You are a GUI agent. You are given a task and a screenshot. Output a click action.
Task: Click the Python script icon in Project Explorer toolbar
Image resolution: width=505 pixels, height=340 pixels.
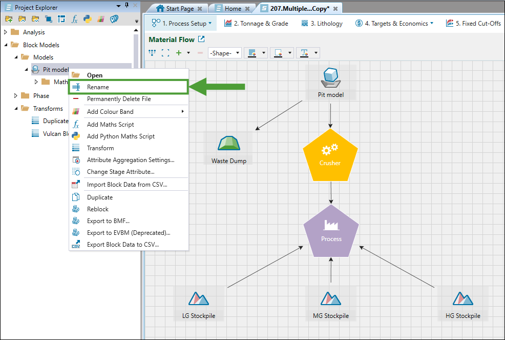(88, 19)
